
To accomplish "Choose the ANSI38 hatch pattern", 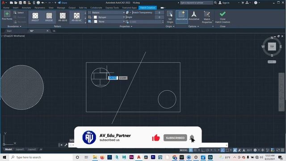I will click(49, 17).
